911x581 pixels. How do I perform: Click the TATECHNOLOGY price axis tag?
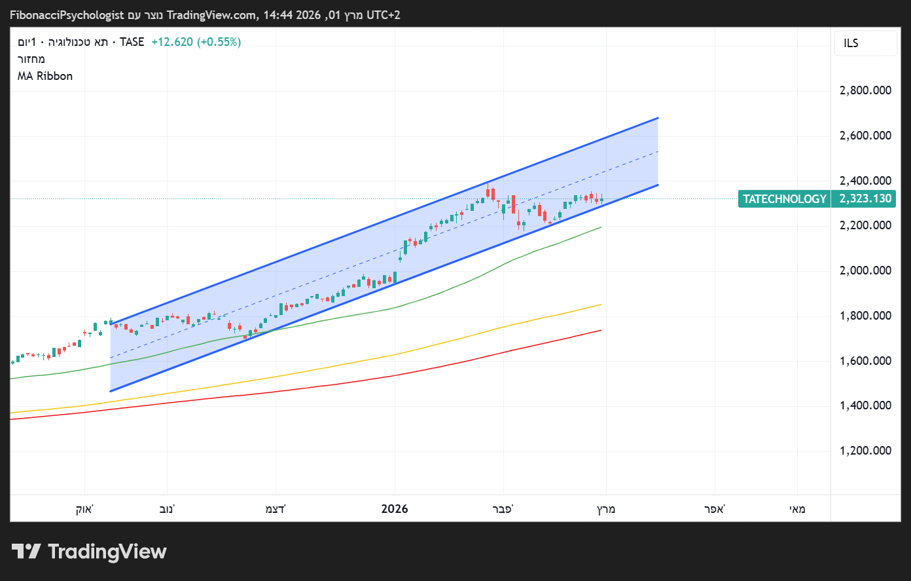click(785, 198)
